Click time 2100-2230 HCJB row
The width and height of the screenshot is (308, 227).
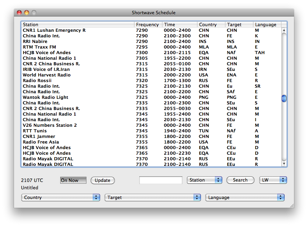[x=177, y=153]
